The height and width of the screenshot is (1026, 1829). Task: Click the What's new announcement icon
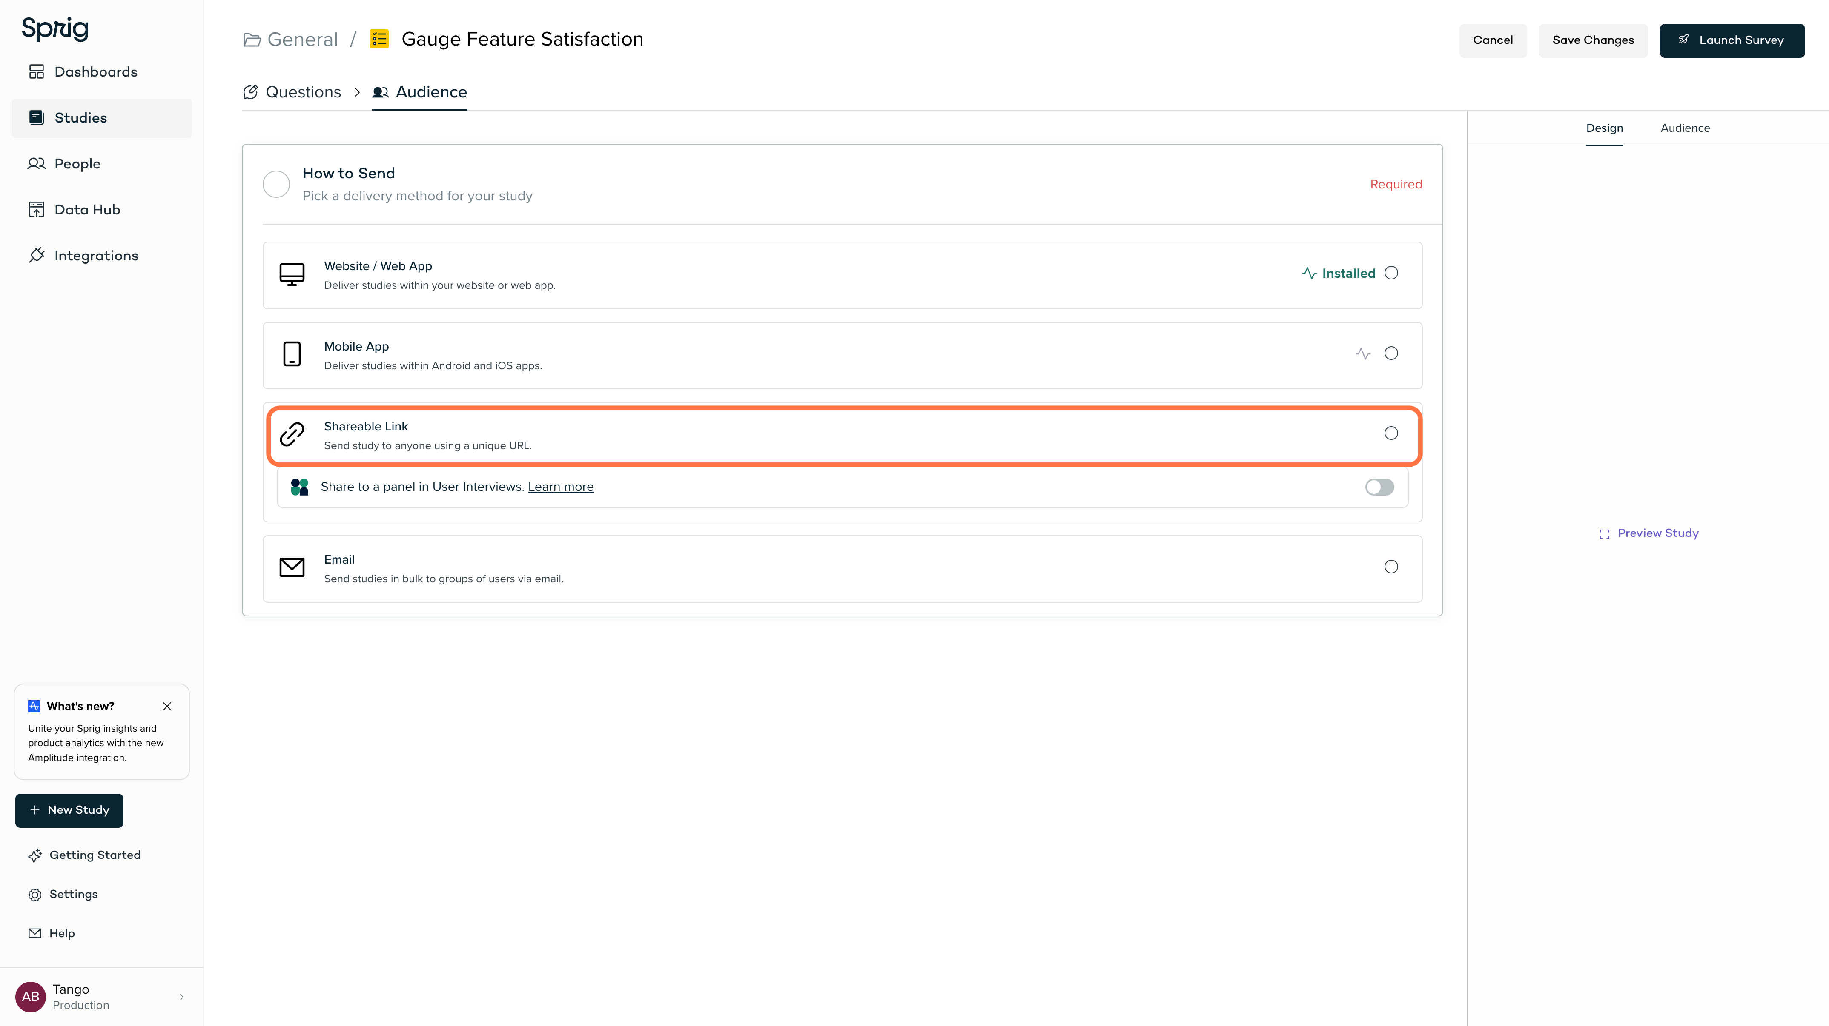34,707
